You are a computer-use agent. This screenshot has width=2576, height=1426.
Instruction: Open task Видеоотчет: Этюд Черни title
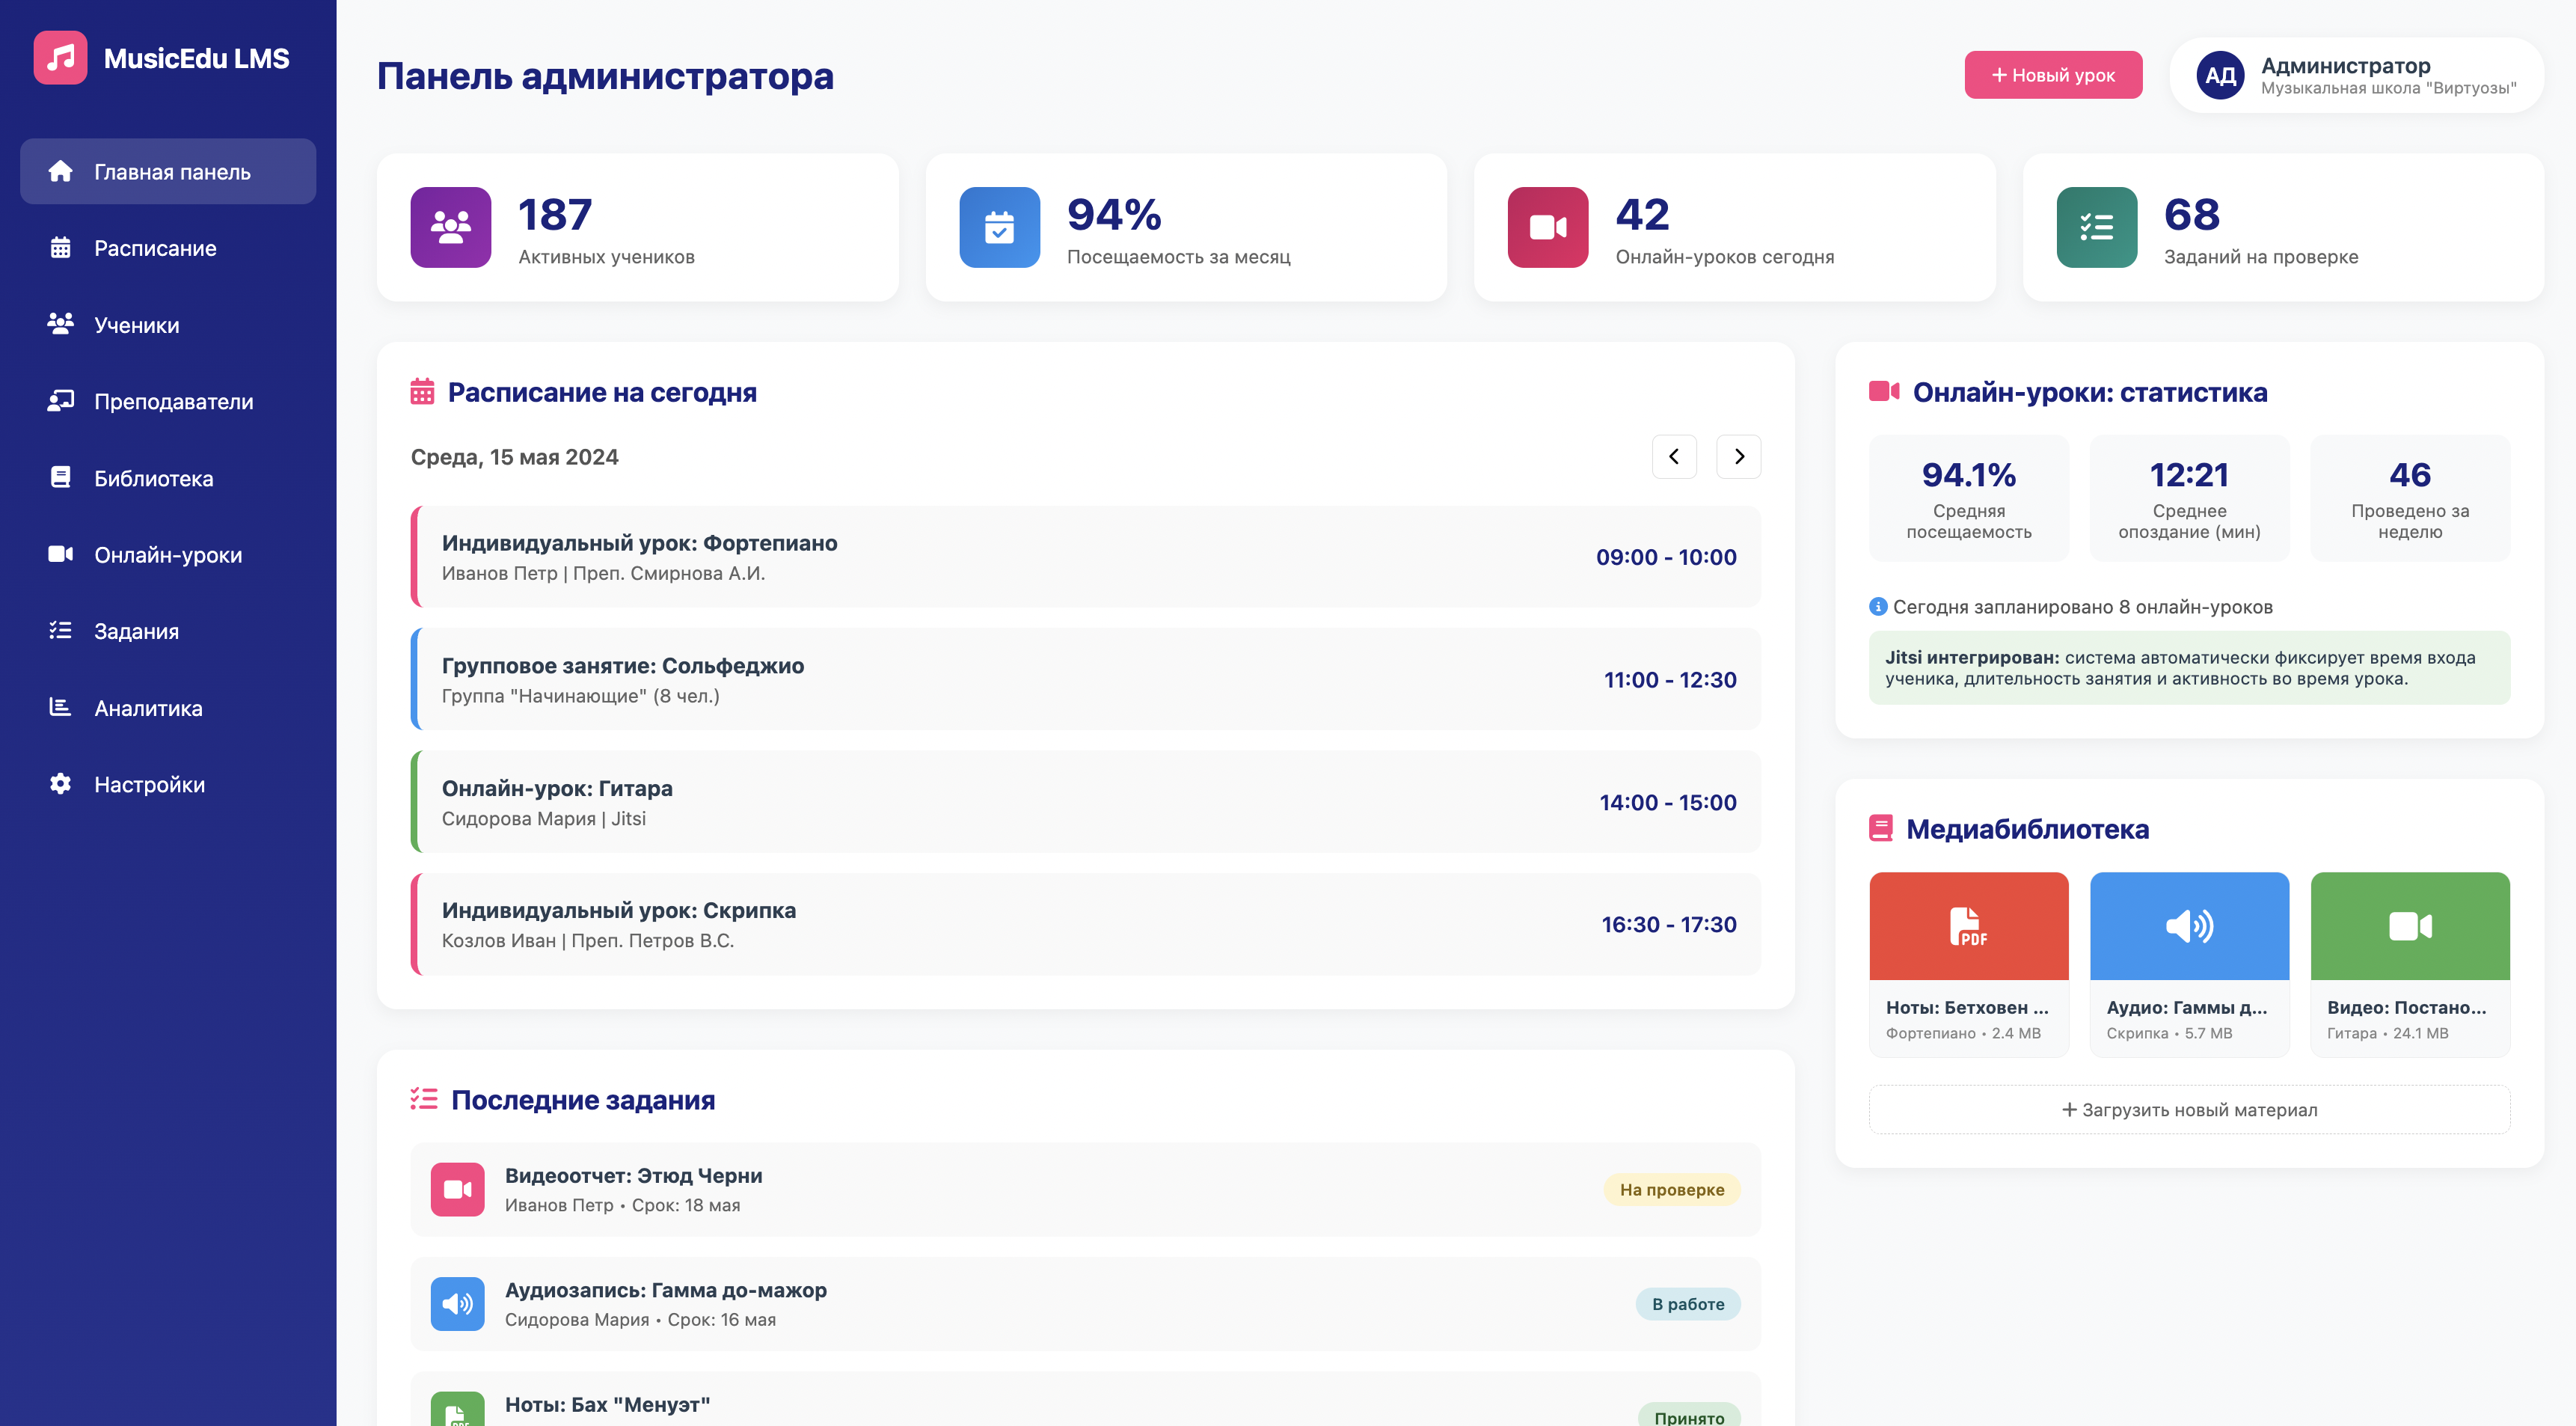[x=634, y=1176]
